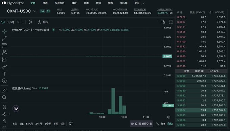
Task: Select the text annotation tool
Action: 4,73
